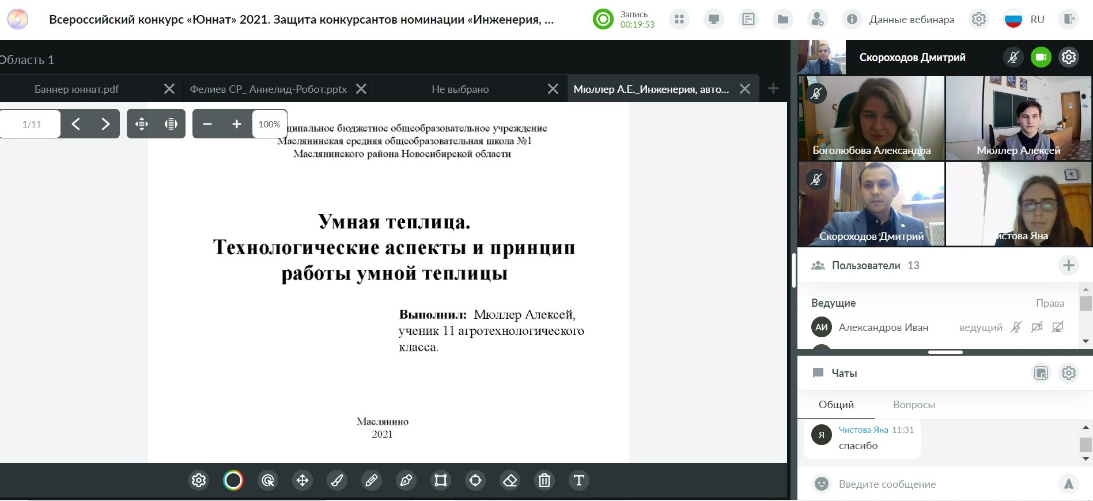The image size is (1093, 501).
Task: Select the brush tool
Action: point(337,480)
